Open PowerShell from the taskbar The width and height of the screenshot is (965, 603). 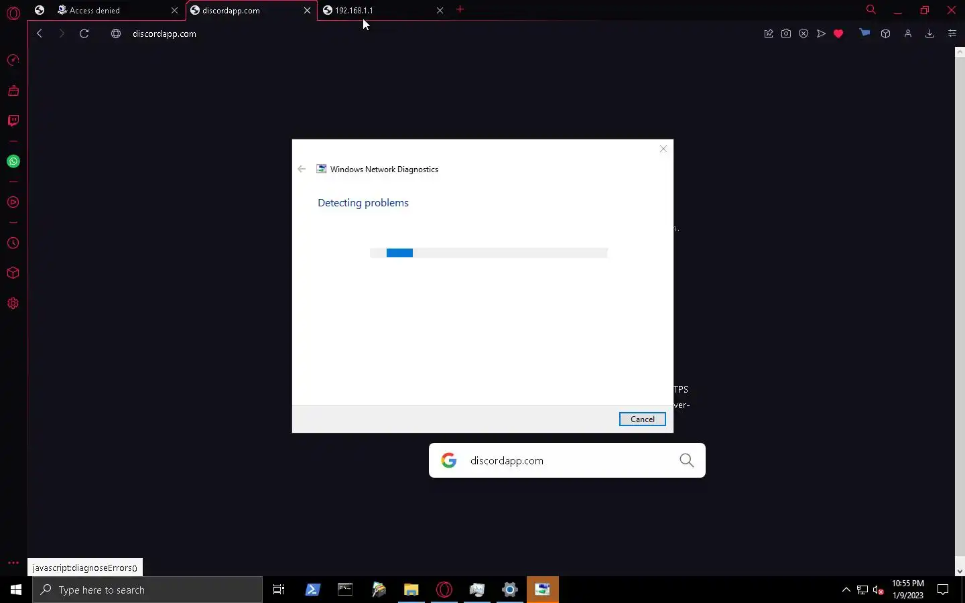point(312,590)
